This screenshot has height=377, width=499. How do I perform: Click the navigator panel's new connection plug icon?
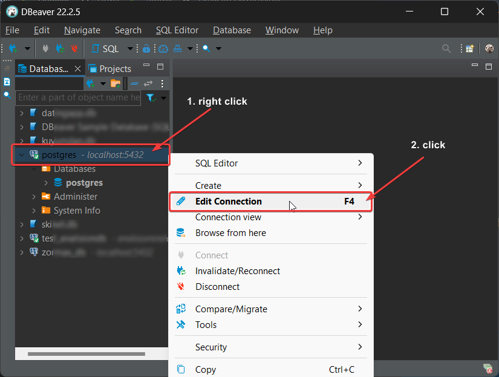(x=91, y=84)
